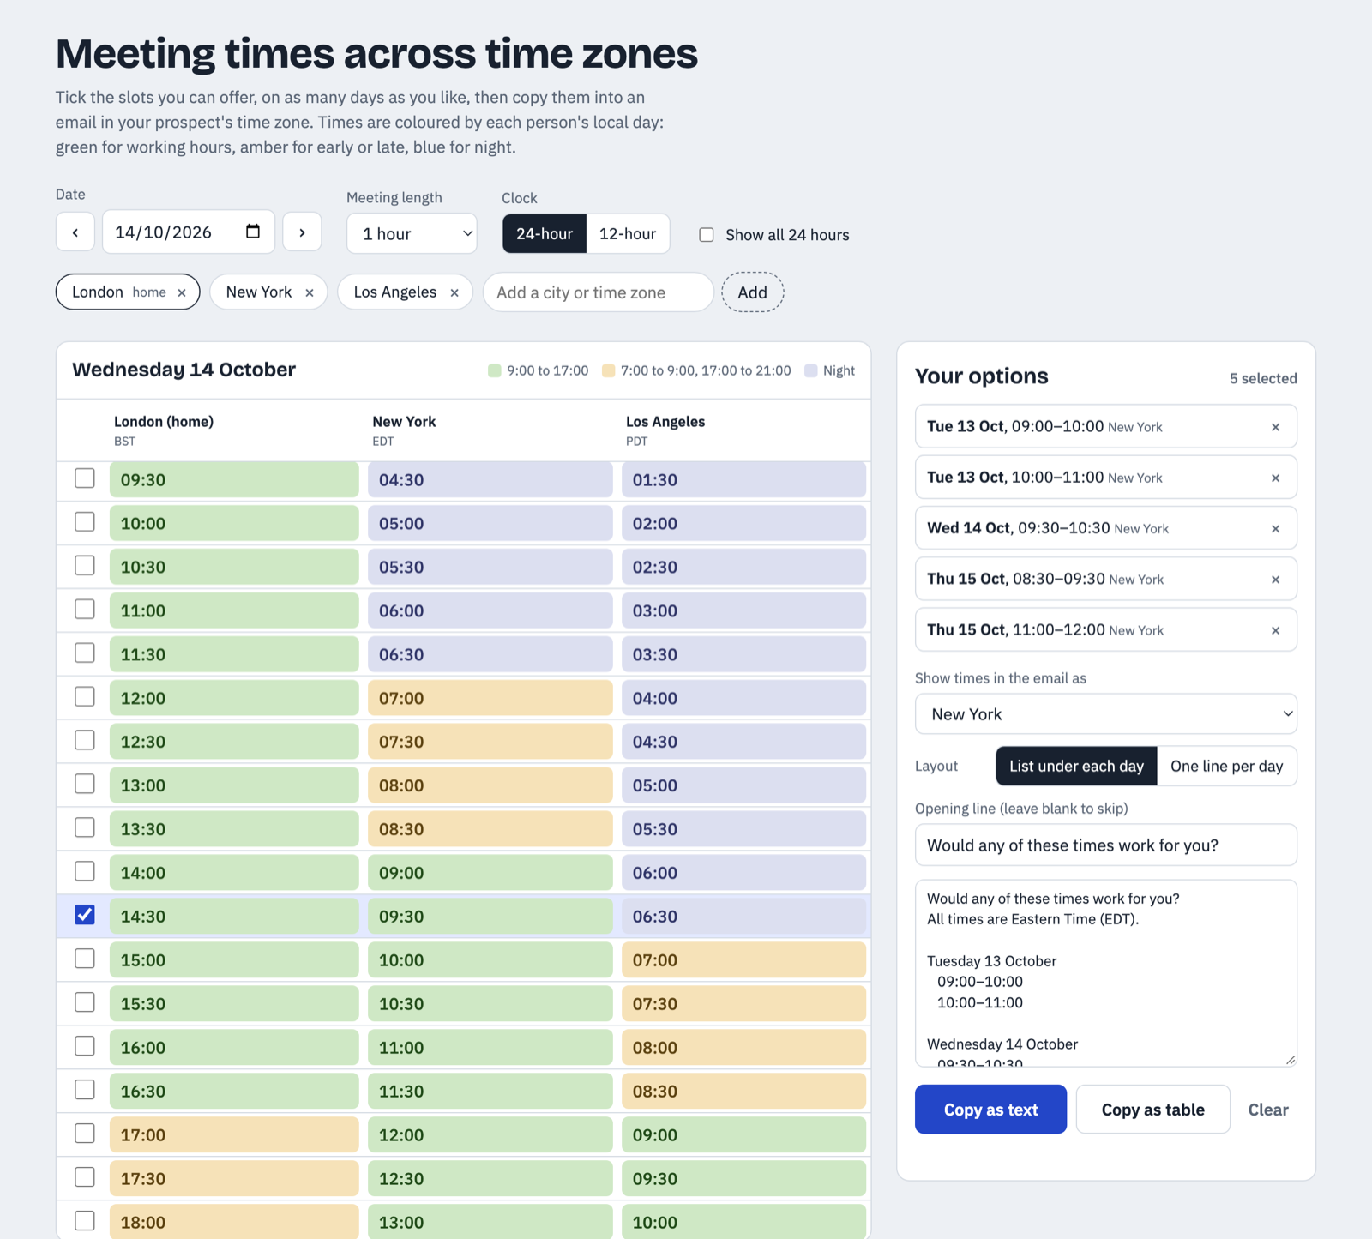Go to the next date
The width and height of the screenshot is (1372, 1239).
[302, 232]
